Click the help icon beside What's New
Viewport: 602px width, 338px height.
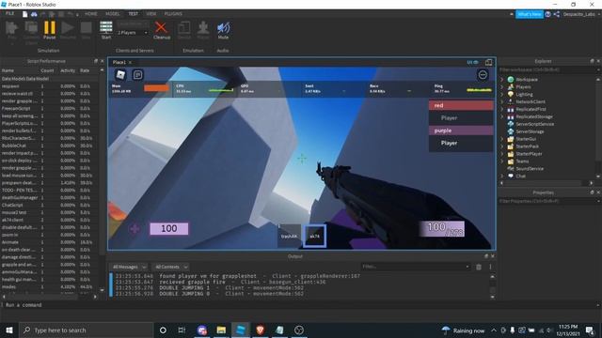547,14
